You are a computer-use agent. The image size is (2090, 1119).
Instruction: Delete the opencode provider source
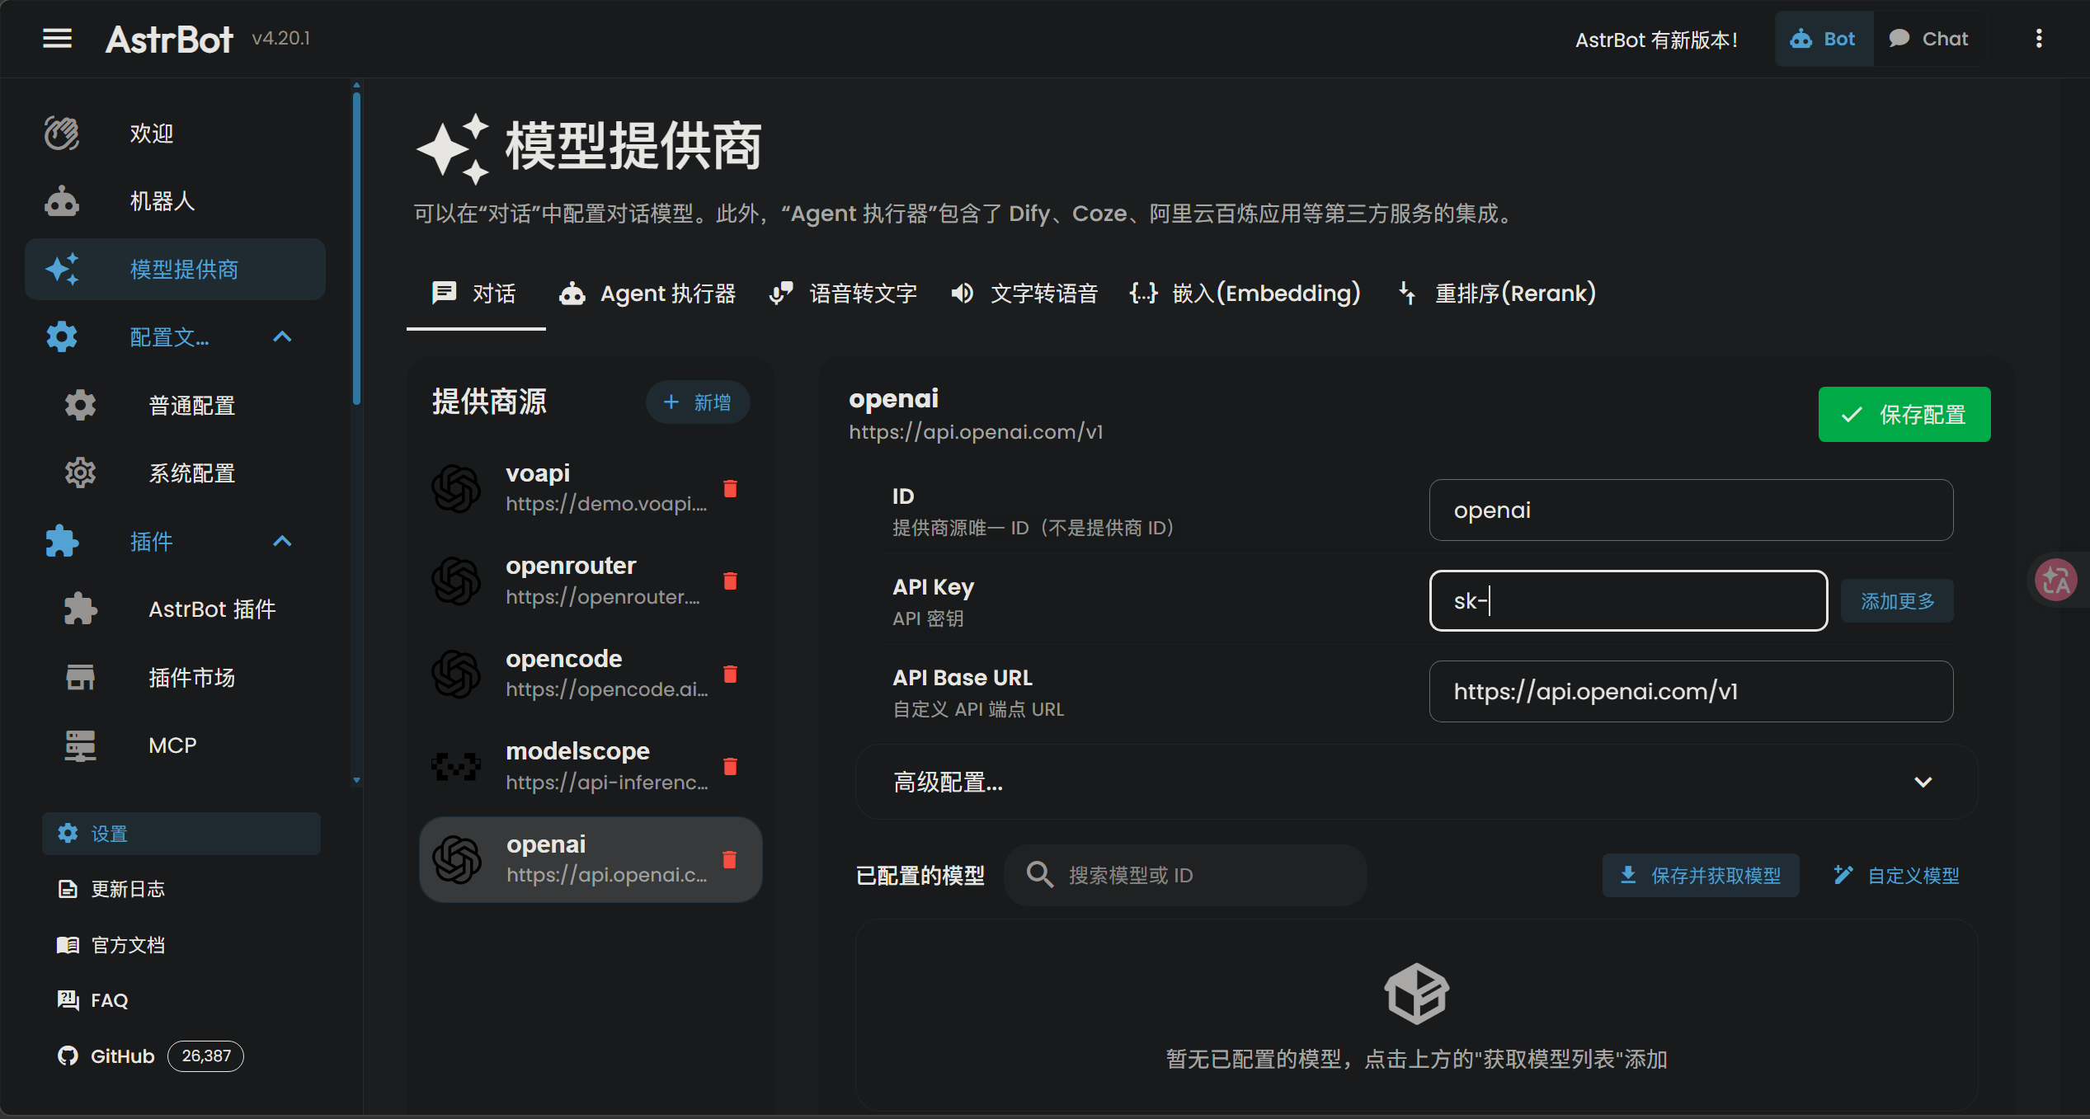tap(730, 675)
